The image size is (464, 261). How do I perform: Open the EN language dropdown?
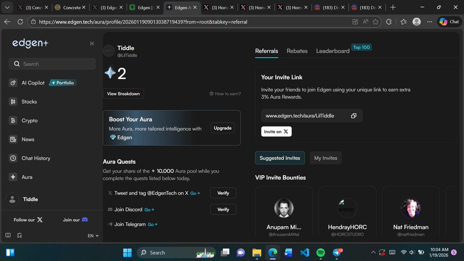[93, 235]
